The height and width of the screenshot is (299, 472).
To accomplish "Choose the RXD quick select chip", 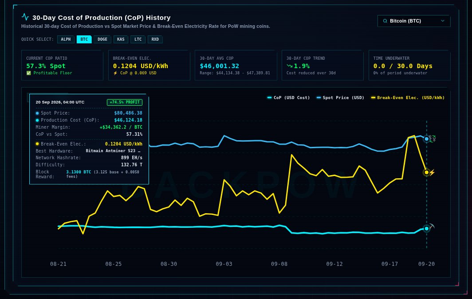I will tap(155, 39).
